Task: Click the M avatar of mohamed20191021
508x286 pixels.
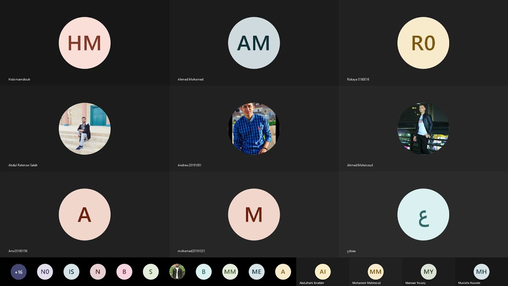Action: point(254,214)
